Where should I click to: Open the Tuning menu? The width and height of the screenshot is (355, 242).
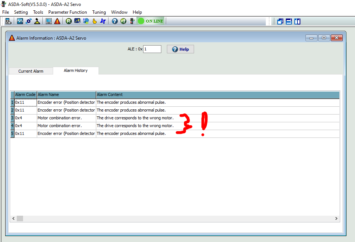coord(99,12)
